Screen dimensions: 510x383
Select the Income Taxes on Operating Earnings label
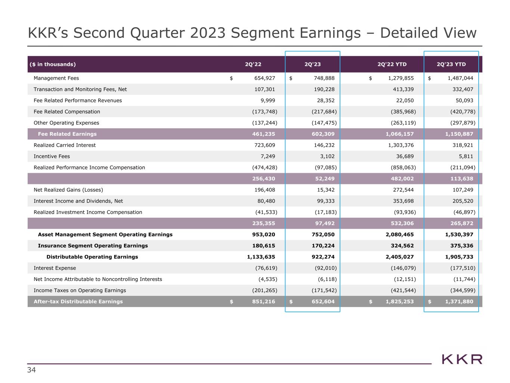[80, 290]
